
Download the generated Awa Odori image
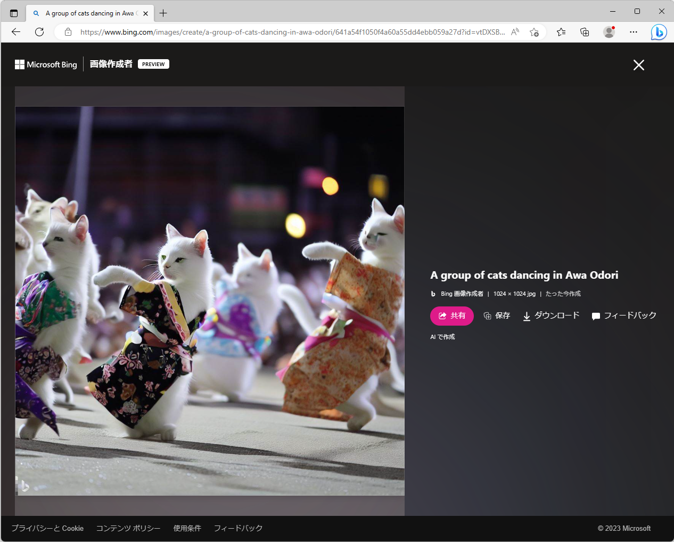(x=551, y=316)
